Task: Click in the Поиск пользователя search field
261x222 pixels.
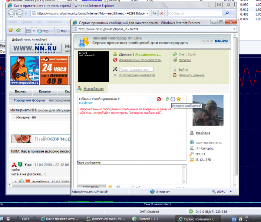Action: tap(136, 69)
